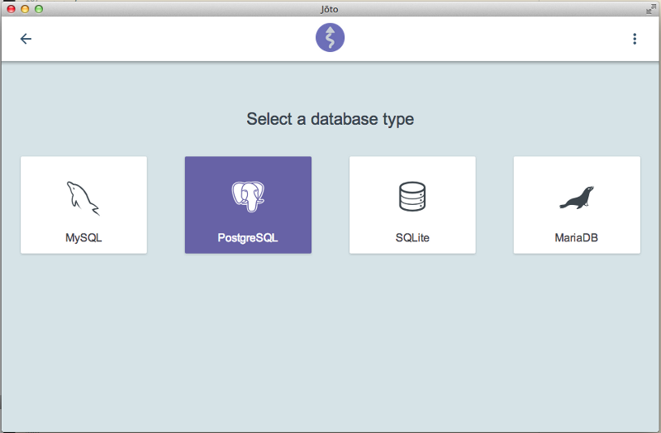The height and width of the screenshot is (433, 661).
Task: Toggle fullscreen using the top-right arrows icon
Action: pyautogui.click(x=650, y=8)
